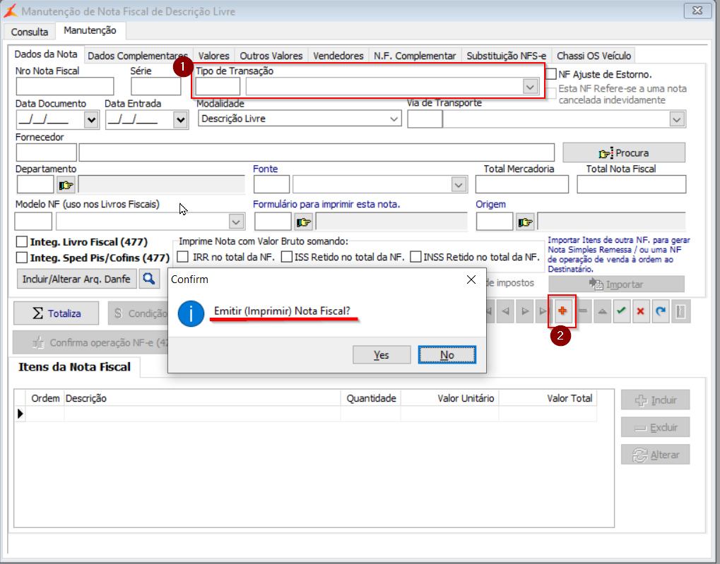
Task: Open Substituição NFS-e tab
Action: (507, 56)
